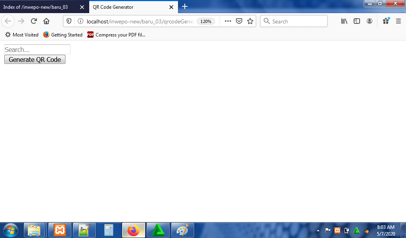
Task: Reload the current page
Action: (34, 21)
